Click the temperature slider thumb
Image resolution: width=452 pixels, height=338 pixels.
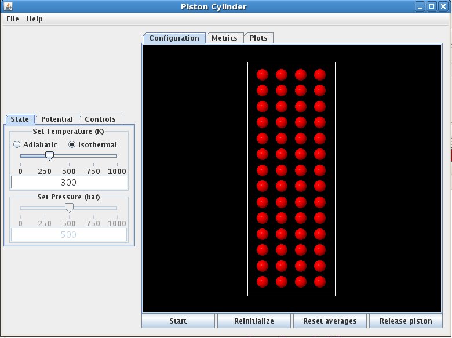(x=50, y=156)
